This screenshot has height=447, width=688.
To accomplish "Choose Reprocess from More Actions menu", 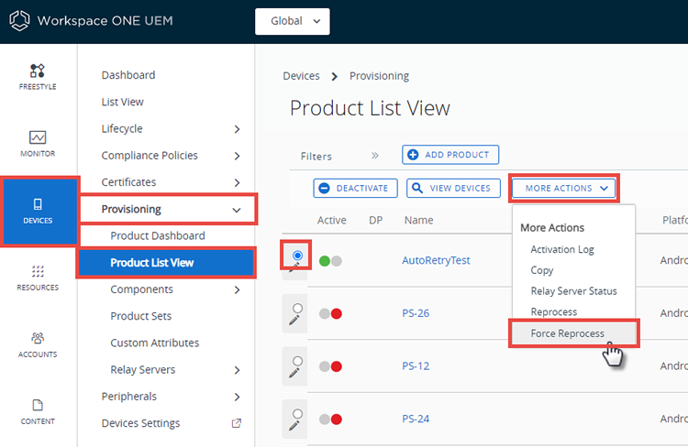I will (x=554, y=312).
